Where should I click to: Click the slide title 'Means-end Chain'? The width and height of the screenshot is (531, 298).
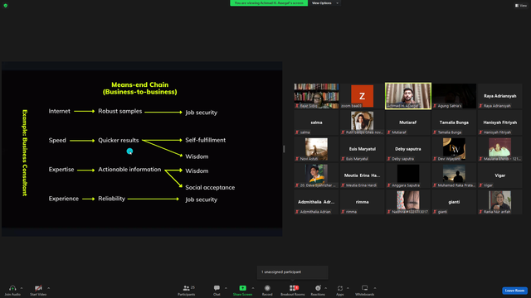point(140,84)
